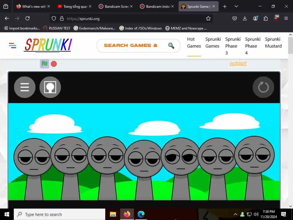The height and width of the screenshot is (220, 293).
Task: Click the Sprunki rainbow logo
Action: point(48,45)
